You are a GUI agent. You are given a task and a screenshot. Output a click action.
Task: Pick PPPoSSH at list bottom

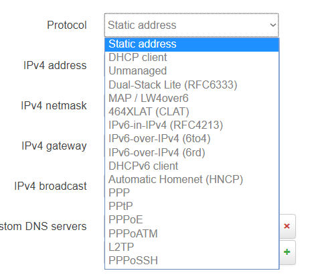pyautogui.click(x=191, y=261)
